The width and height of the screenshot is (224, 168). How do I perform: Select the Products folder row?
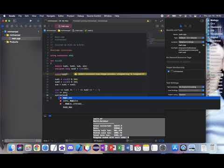tap(21, 42)
